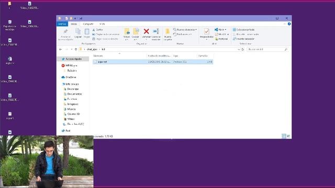Click new folder icon in title bar toolbar

point(71,18)
